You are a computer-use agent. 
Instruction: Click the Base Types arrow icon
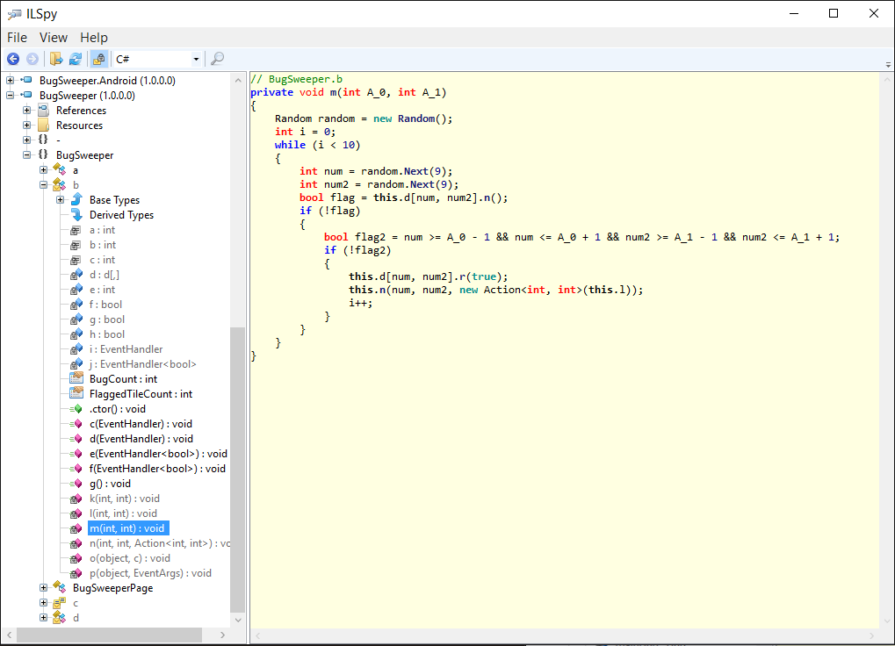tap(76, 199)
